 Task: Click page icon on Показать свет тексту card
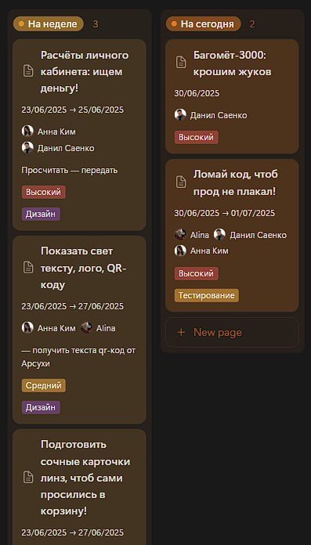pyautogui.click(x=28, y=267)
